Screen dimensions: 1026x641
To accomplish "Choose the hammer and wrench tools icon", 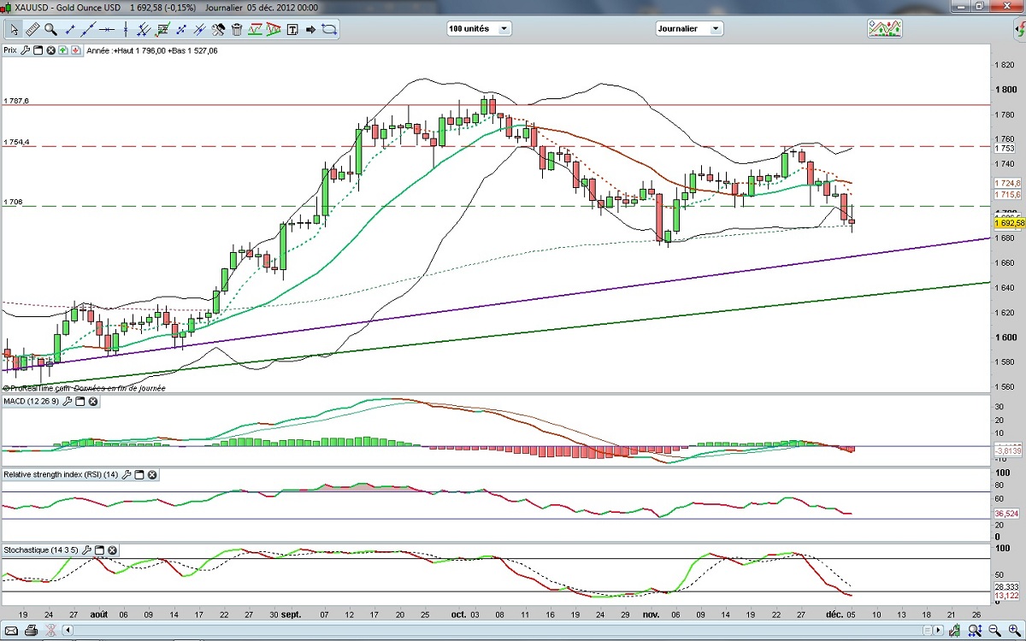I will (x=218, y=29).
